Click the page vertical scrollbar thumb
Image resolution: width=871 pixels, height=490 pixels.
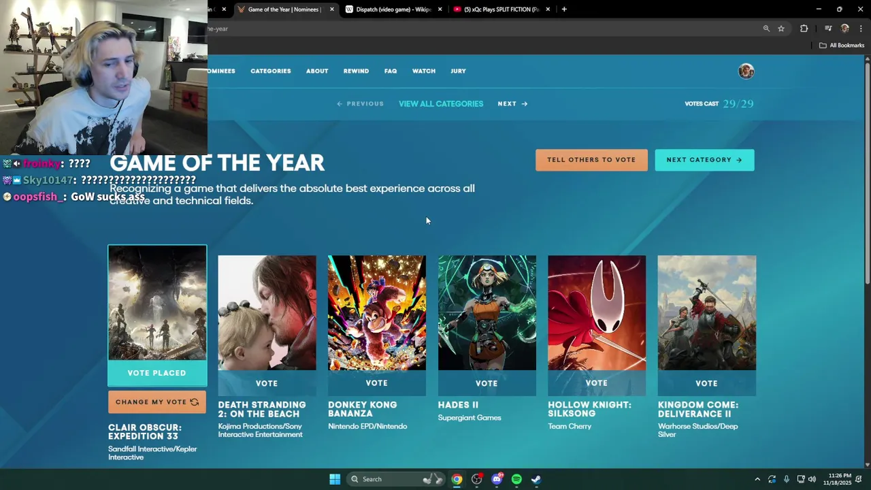click(x=867, y=174)
